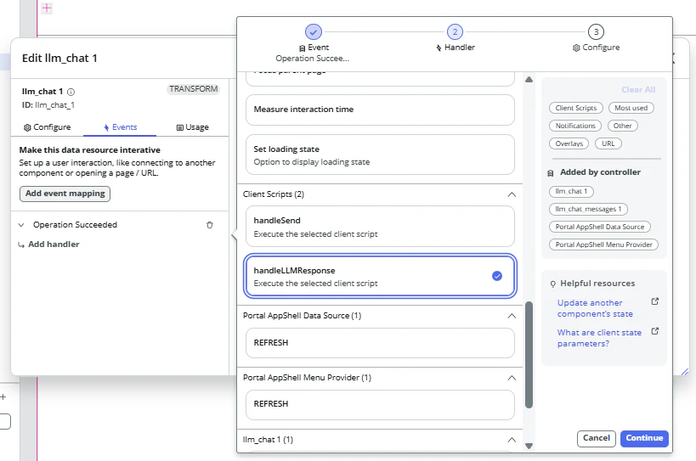The width and height of the screenshot is (696, 461).
Task: Click the resize handle at the dialog's corner
Action: pyautogui.click(x=684, y=372)
